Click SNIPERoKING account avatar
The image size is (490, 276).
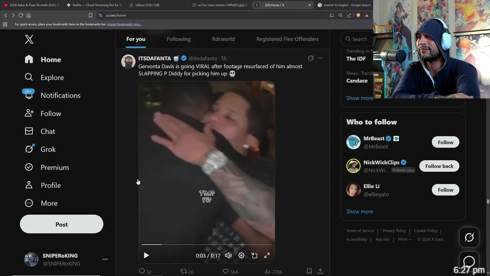(31, 260)
